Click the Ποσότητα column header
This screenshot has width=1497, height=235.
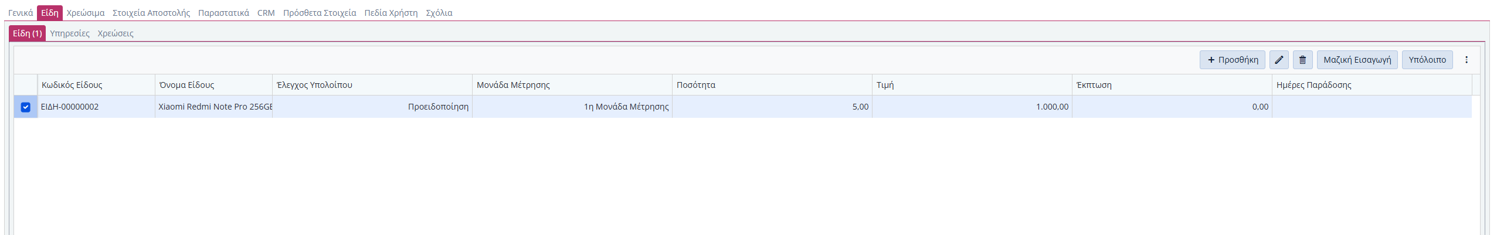pyautogui.click(x=696, y=85)
